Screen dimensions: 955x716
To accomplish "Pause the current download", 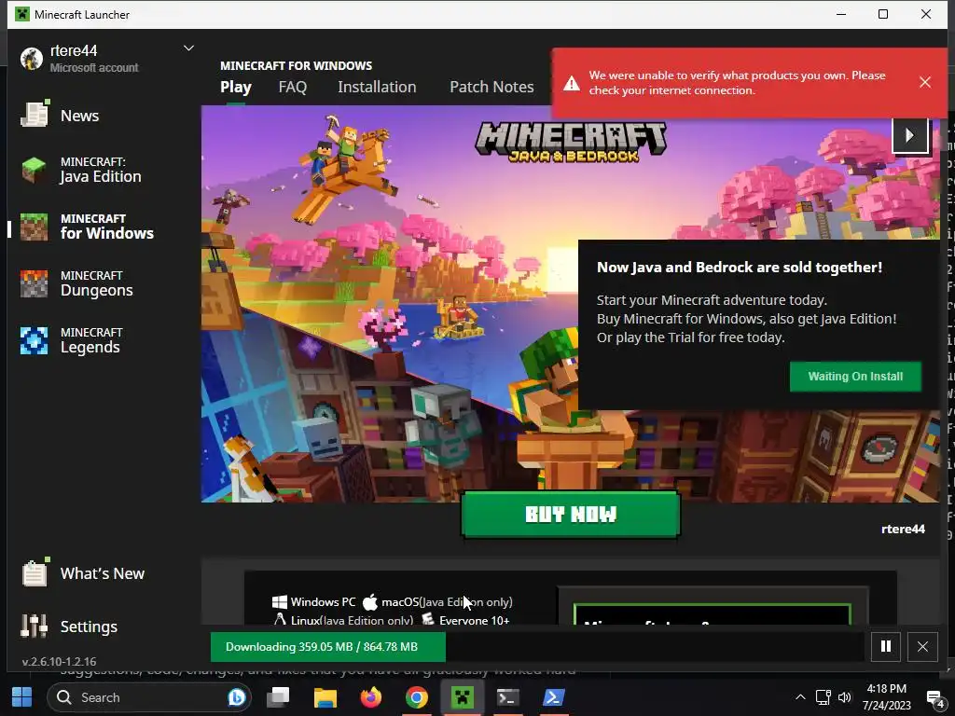I will click(886, 647).
